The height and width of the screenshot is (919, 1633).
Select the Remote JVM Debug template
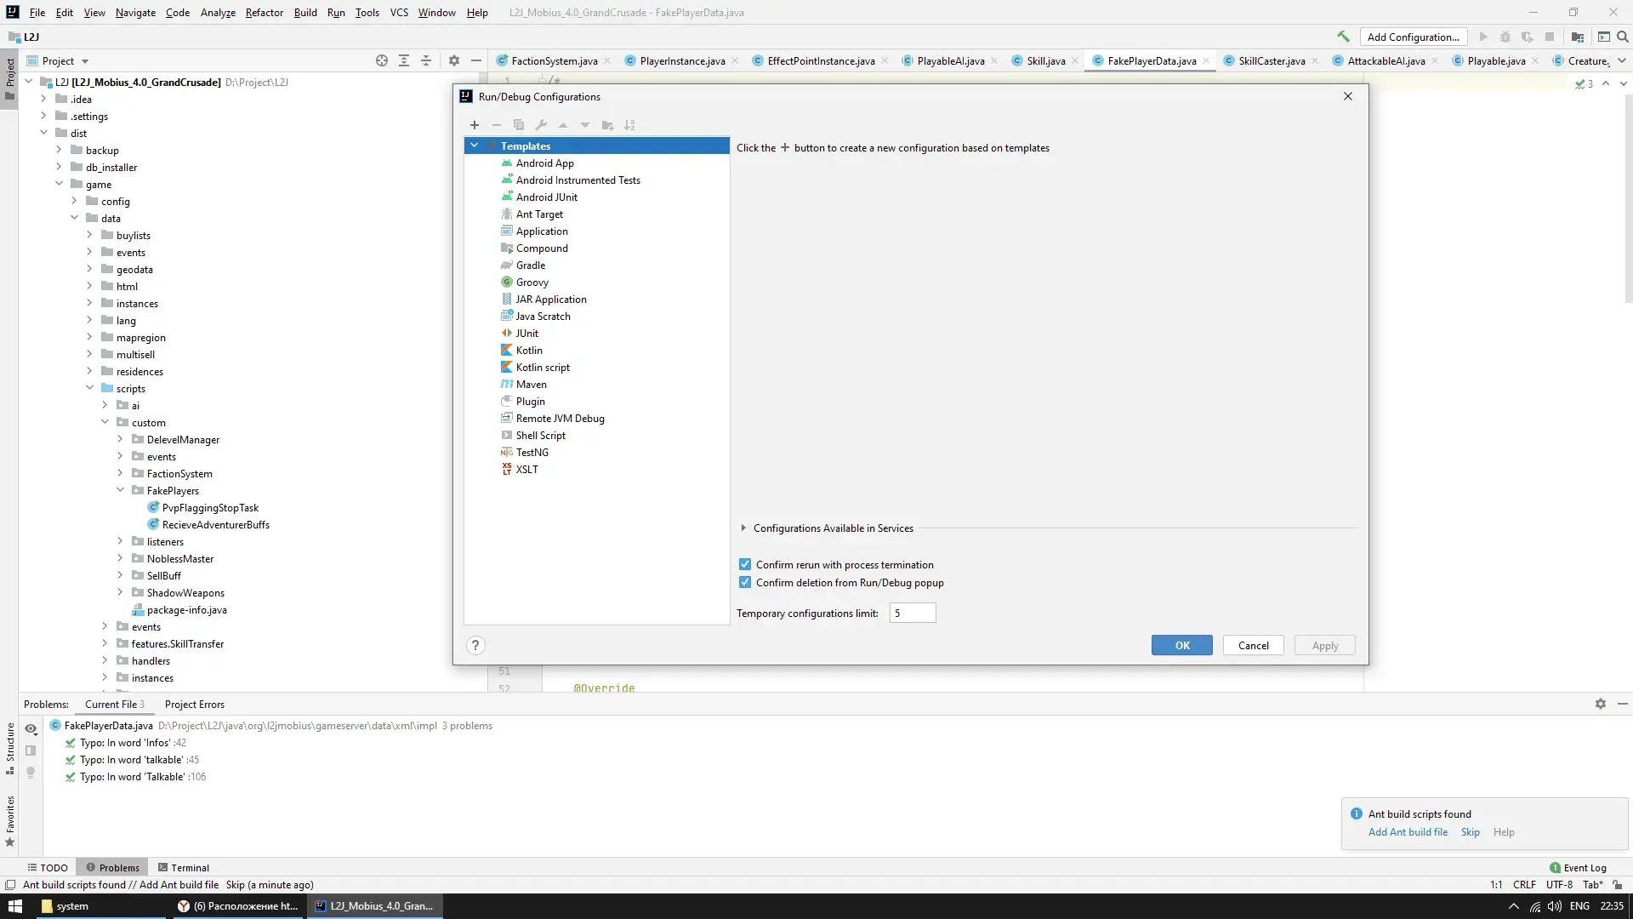(x=560, y=418)
